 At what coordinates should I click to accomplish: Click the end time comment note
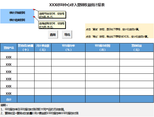point(52,25)
